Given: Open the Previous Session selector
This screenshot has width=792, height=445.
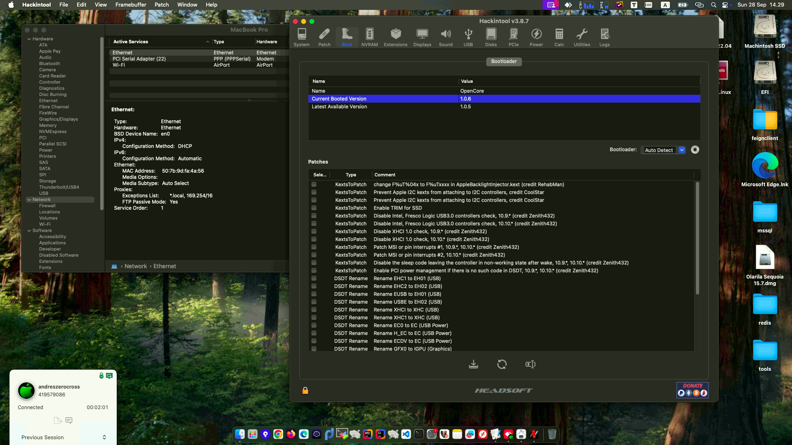Looking at the screenshot, I should click(63, 437).
